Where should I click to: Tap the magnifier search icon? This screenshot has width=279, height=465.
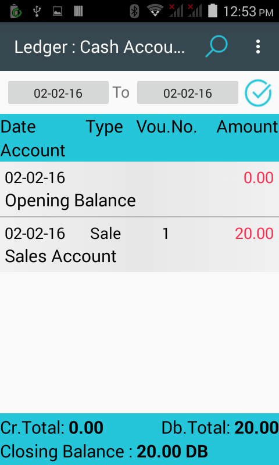coord(216,46)
